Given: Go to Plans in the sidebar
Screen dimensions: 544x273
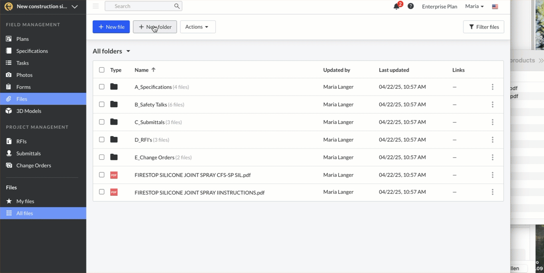Looking at the screenshot, I should (x=22, y=39).
